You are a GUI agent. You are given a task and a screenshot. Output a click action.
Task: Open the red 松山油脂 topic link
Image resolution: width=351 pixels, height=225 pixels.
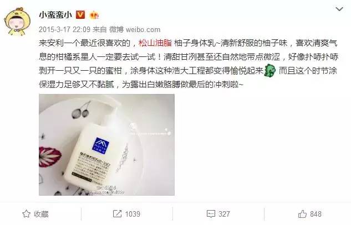pos(155,43)
